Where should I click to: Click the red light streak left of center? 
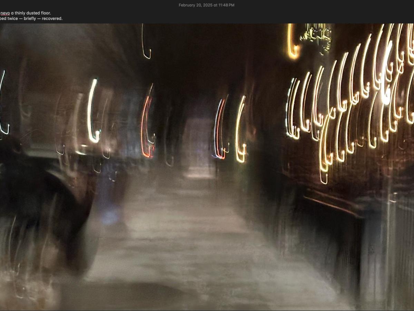click(x=146, y=128)
